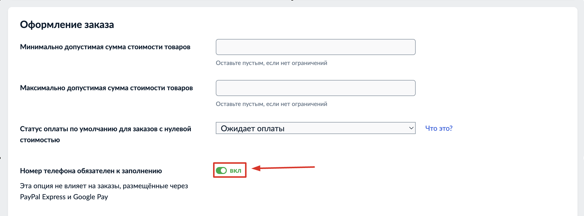The height and width of the screenshot is (216, 584).
Task: Click the hint text under the minimum sum field
Action: coord(271,63)
